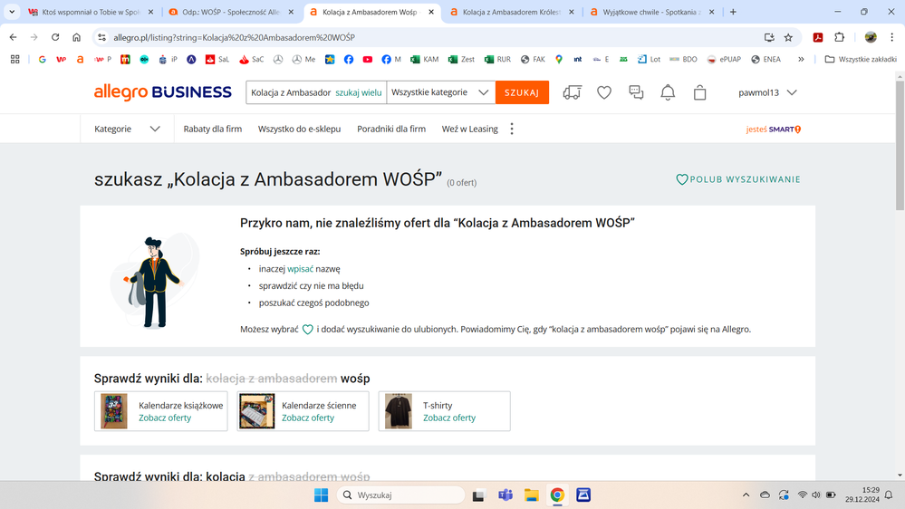Open the Google bookmark
This screenshot has width=905, height=509.
(42, 59)
